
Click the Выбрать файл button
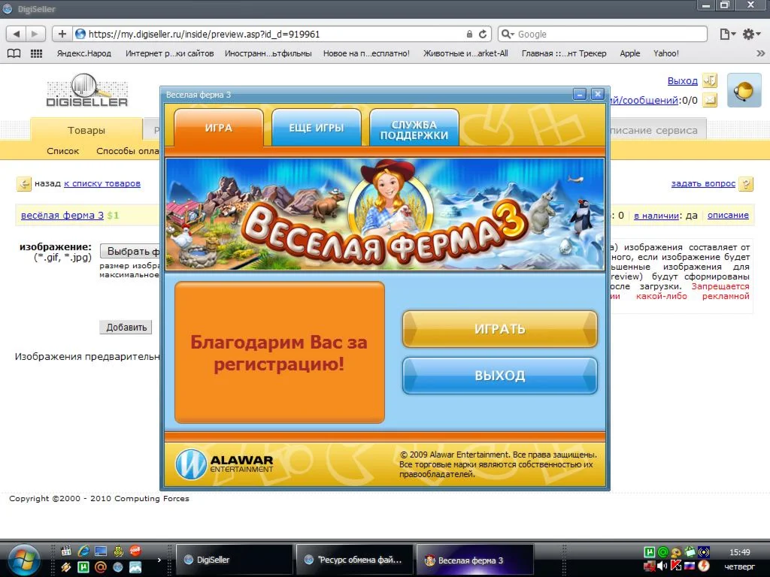(x=130, y=251)
